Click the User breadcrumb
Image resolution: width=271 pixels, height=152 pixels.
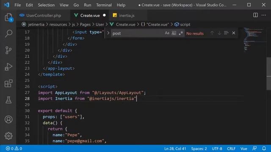coord(100,24)
